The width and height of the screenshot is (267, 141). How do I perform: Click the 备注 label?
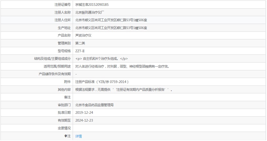pyautogui.click(x=67, y=97)
